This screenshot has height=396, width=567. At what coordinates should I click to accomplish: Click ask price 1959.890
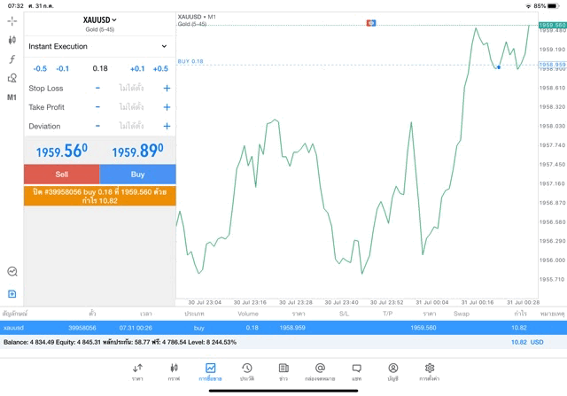click(138, 151)
